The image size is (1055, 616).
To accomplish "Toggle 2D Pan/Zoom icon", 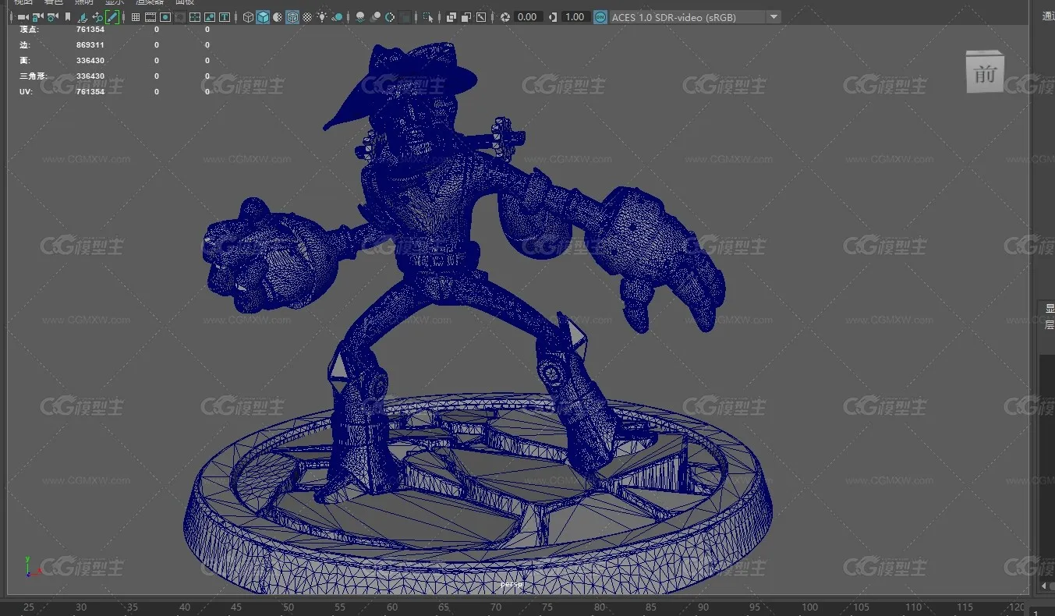I will pos(97,17).
